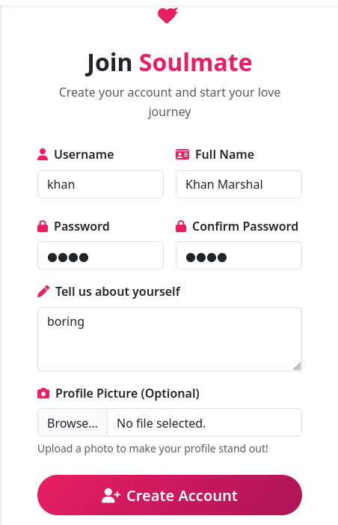
Task: Select the Confirm Password input field
Action: pyautogui.click(x=239, y=255)
